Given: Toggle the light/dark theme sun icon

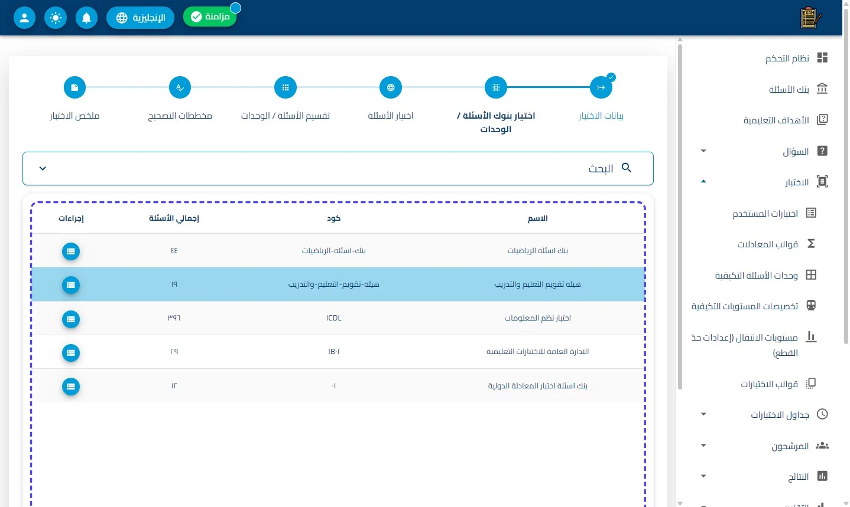Looking at the screenshot, I should coord(56,18).
